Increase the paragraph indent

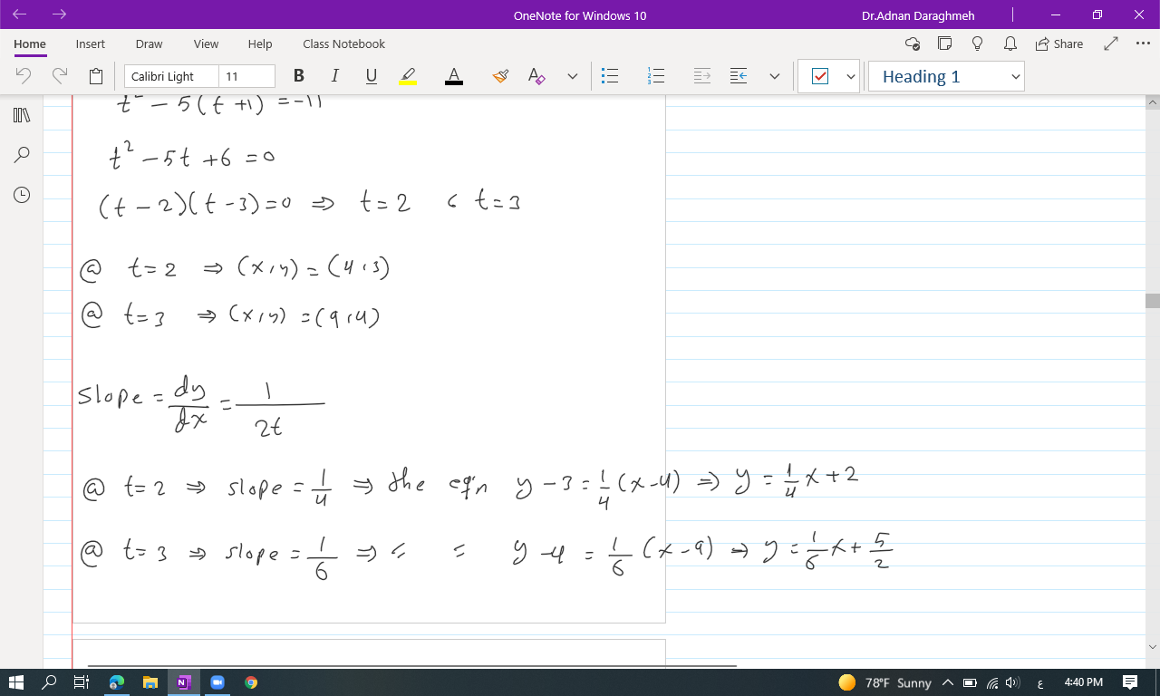pyautogui.click(x=702, y=76)
